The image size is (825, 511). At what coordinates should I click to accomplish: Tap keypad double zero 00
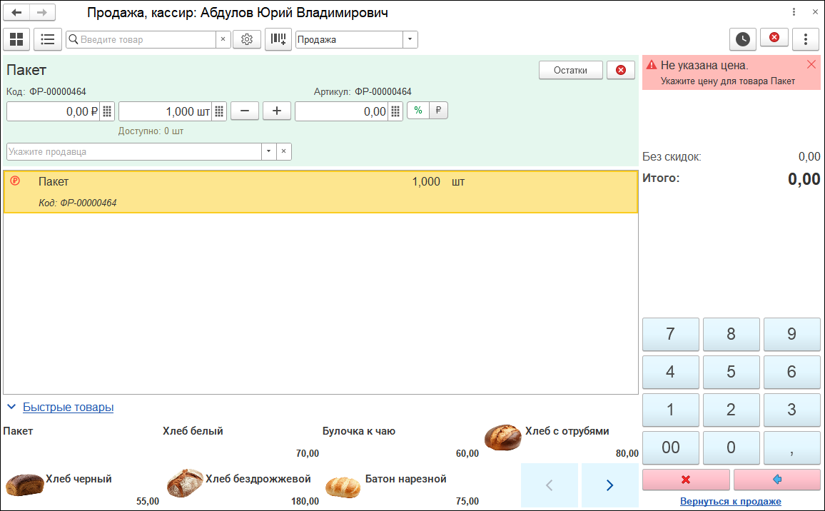pyautogui.click(x=670, y=448)
